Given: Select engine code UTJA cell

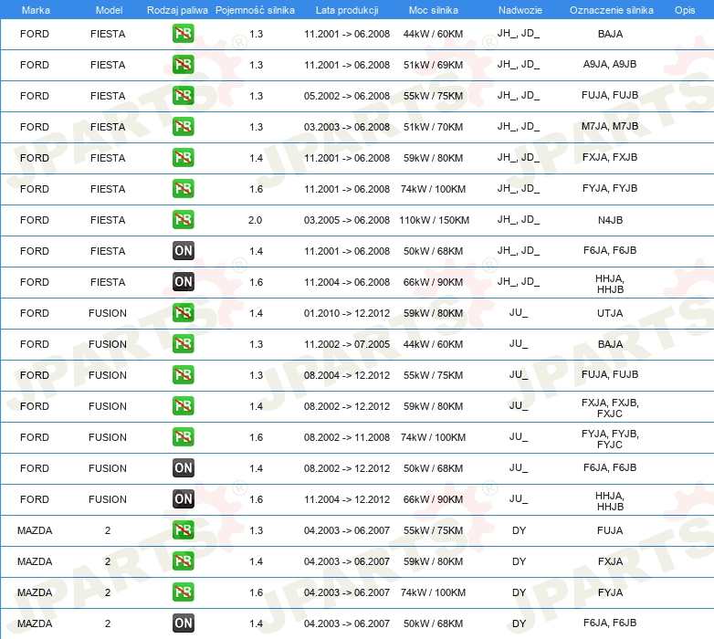Looking at the screenshot, I should coord(610,313).
